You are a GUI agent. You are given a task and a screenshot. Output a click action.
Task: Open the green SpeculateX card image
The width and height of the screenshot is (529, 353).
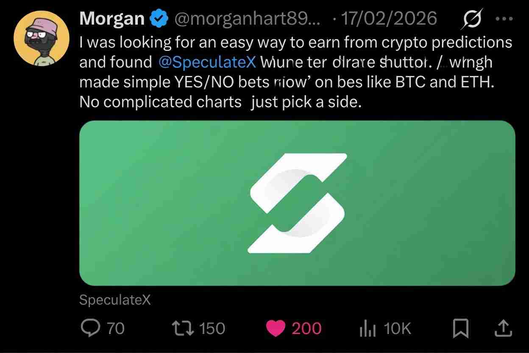tap(170, 203)
